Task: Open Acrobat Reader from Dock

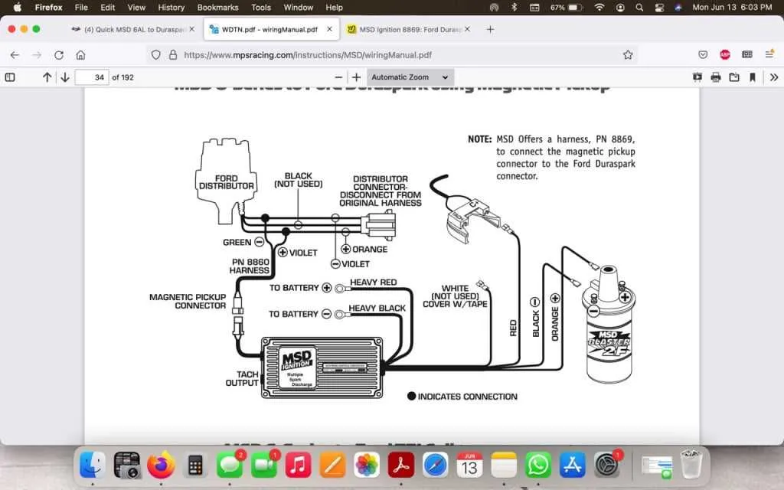Action: click(400, 465)
